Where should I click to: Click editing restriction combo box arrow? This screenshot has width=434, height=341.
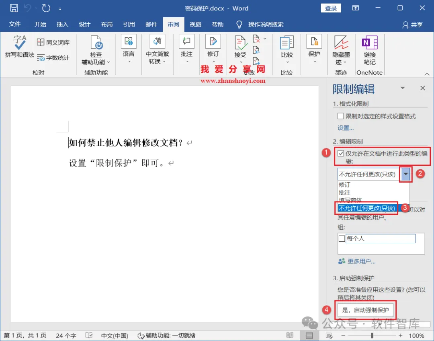pyautogui.click(x=405, y=174)
